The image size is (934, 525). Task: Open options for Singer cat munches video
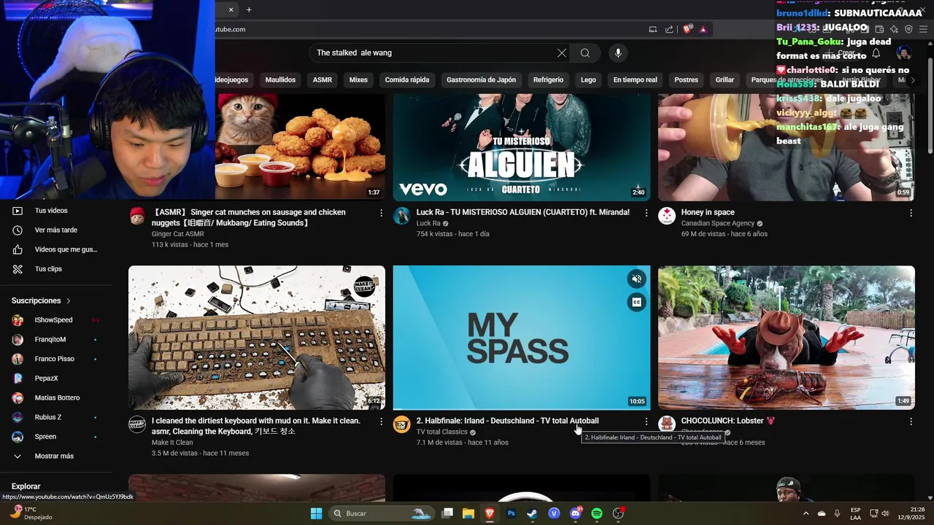click(381, 213)
